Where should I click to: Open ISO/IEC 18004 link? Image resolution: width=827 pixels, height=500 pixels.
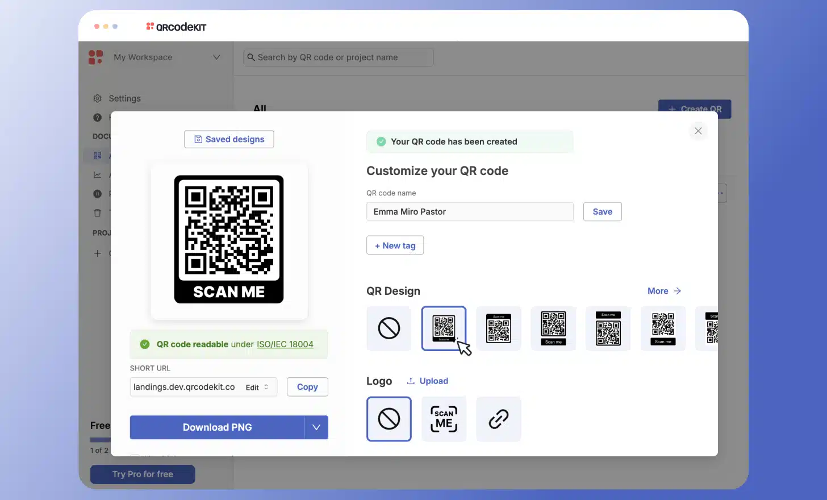point(285,344)
